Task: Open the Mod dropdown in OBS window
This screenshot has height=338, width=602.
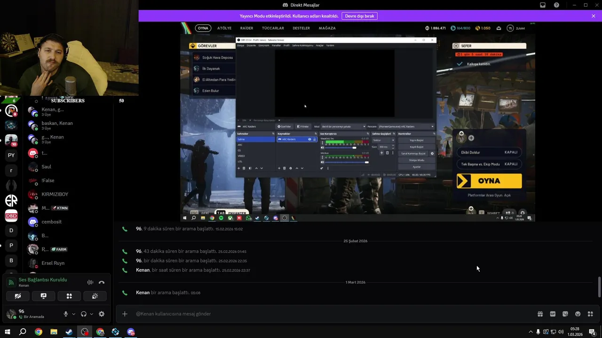Action: click(343, 126)
